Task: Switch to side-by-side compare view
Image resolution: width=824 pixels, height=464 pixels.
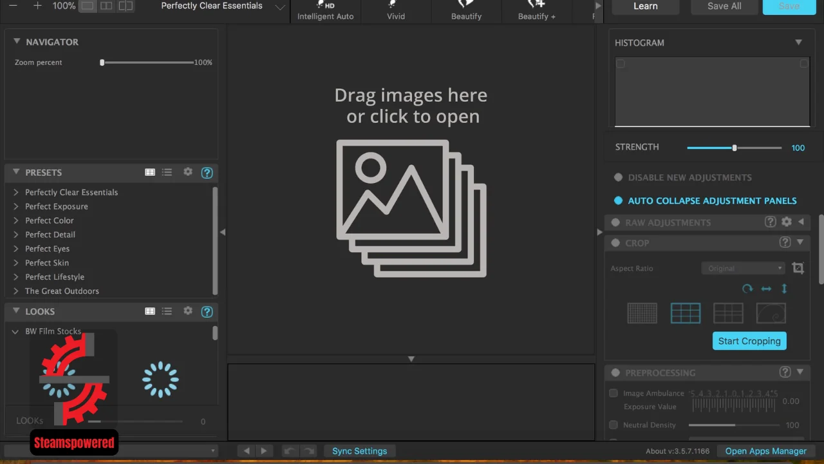Action: [x=106, y=6]
